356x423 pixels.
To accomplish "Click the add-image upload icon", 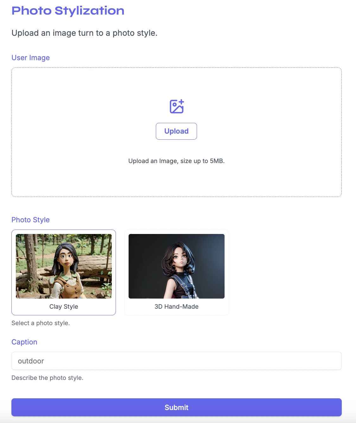I will 176,107.
